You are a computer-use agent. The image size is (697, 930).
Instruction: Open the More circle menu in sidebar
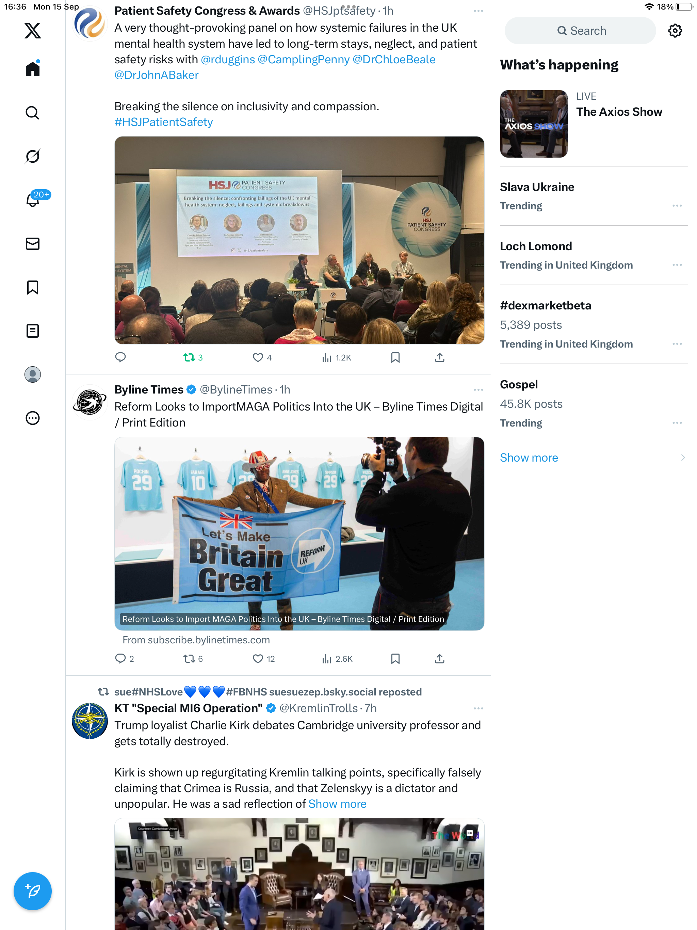click(32, 418)
